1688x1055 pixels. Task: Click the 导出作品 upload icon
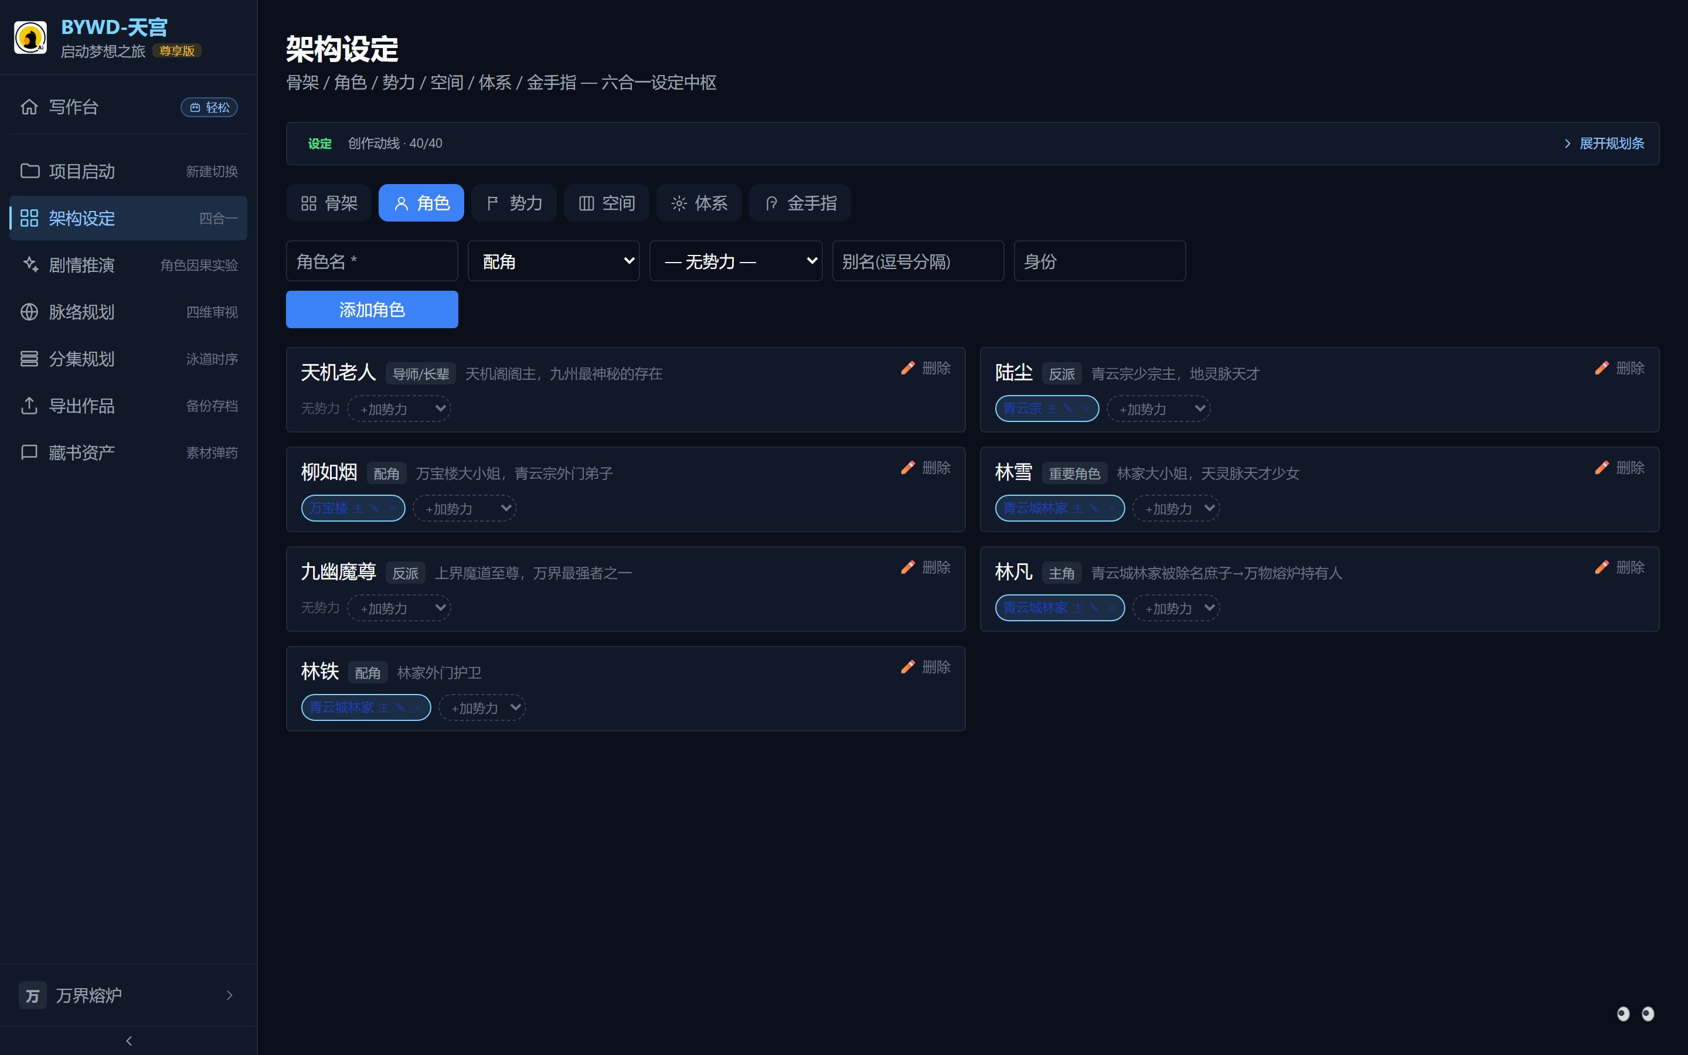click(x=29, y=406)
